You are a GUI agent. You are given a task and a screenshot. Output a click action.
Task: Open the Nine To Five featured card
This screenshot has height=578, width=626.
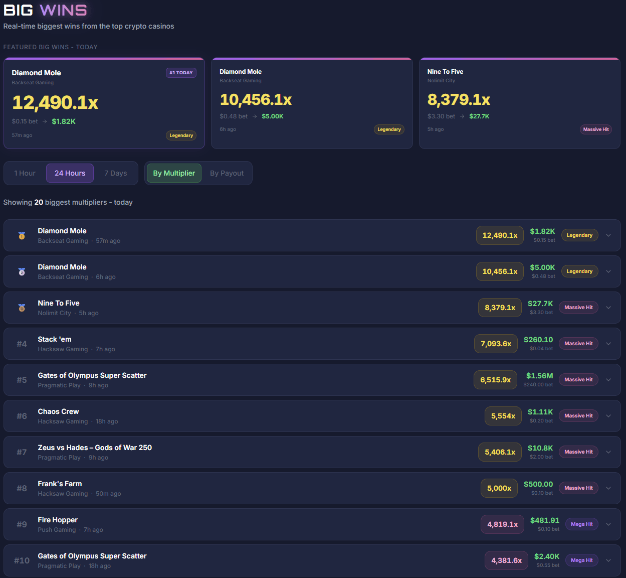point(520,103)
